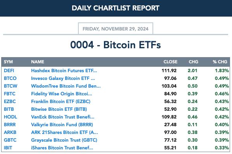Open the GBTC ticker link
Screen dimensions: 232x154
click(10, 140)
